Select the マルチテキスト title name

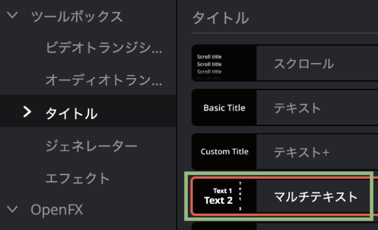click(x=316, y=197)
